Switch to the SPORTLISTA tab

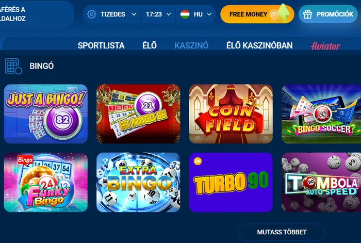pos(101,45)
